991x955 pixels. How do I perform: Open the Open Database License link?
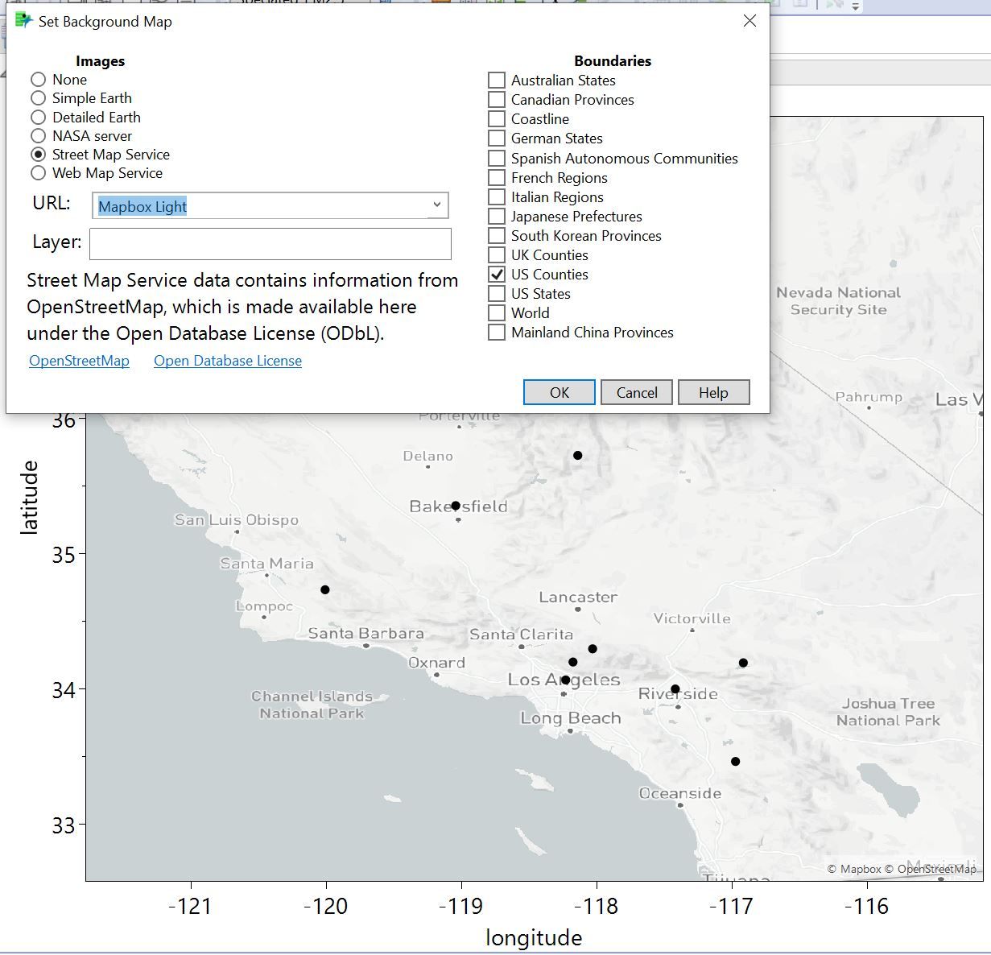(227, 361)
